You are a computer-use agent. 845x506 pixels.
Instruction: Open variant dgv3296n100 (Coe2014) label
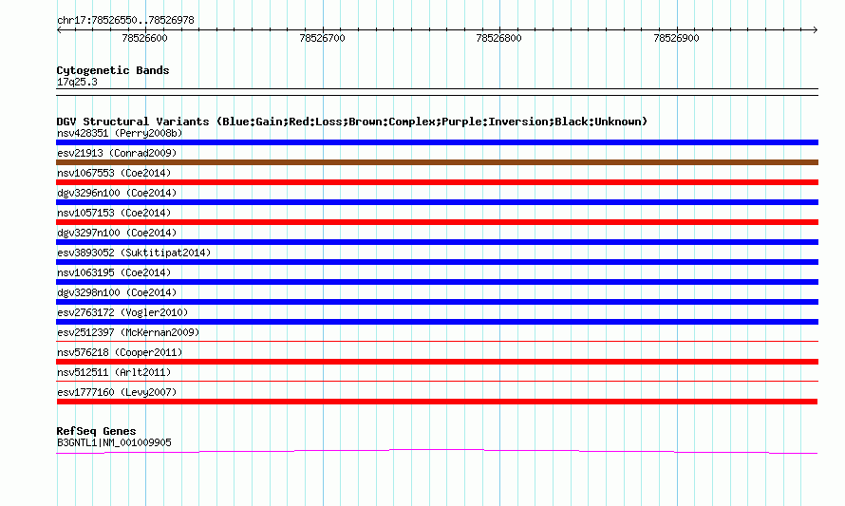117,193
